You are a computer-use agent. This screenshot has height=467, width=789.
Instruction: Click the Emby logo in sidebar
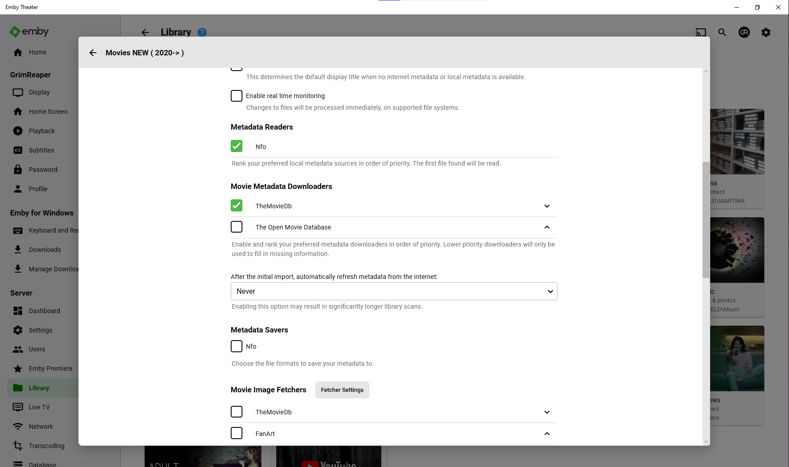29,31
